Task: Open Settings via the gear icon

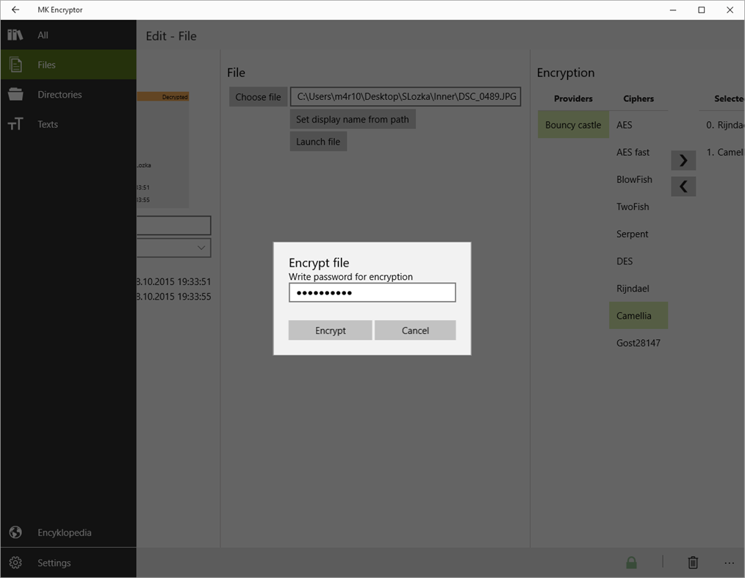Action: pyautogui.click(x=15, y=562)
